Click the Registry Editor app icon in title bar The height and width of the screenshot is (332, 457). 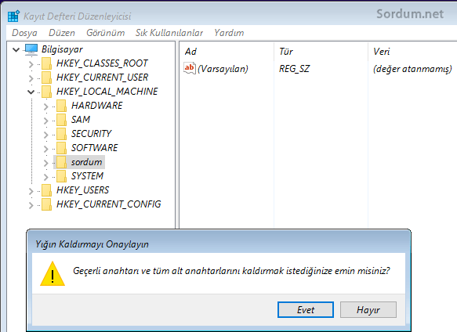click(x=13, y=16)
